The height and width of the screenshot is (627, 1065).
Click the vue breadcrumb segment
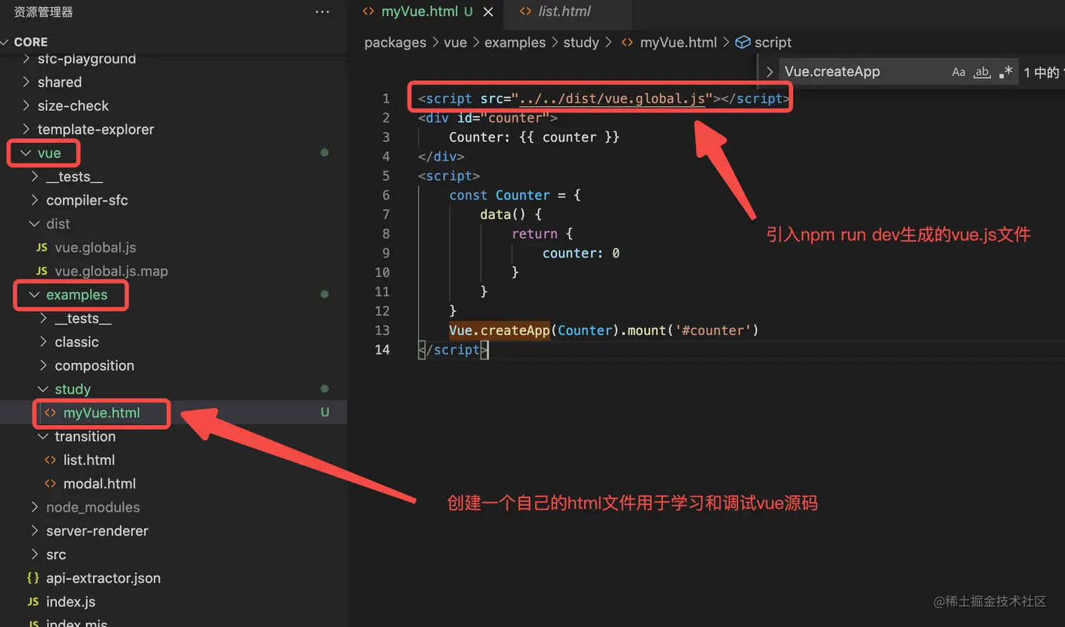coord(455,42)
